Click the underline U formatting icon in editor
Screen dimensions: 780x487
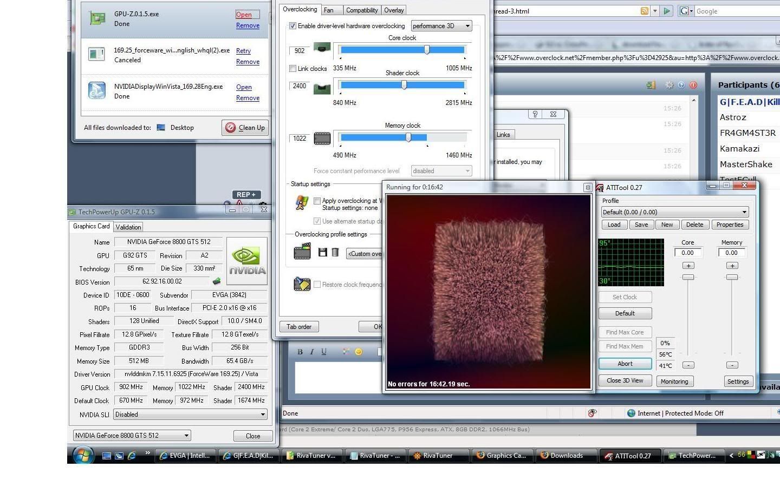pos(324,352)
